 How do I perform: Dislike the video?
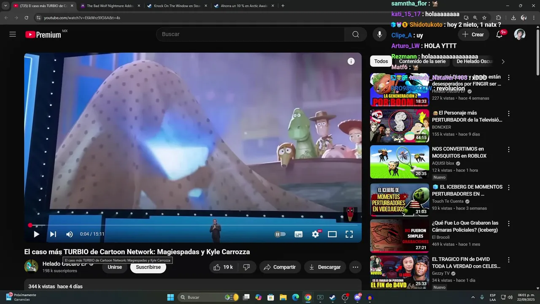click(x=247, y=267)
